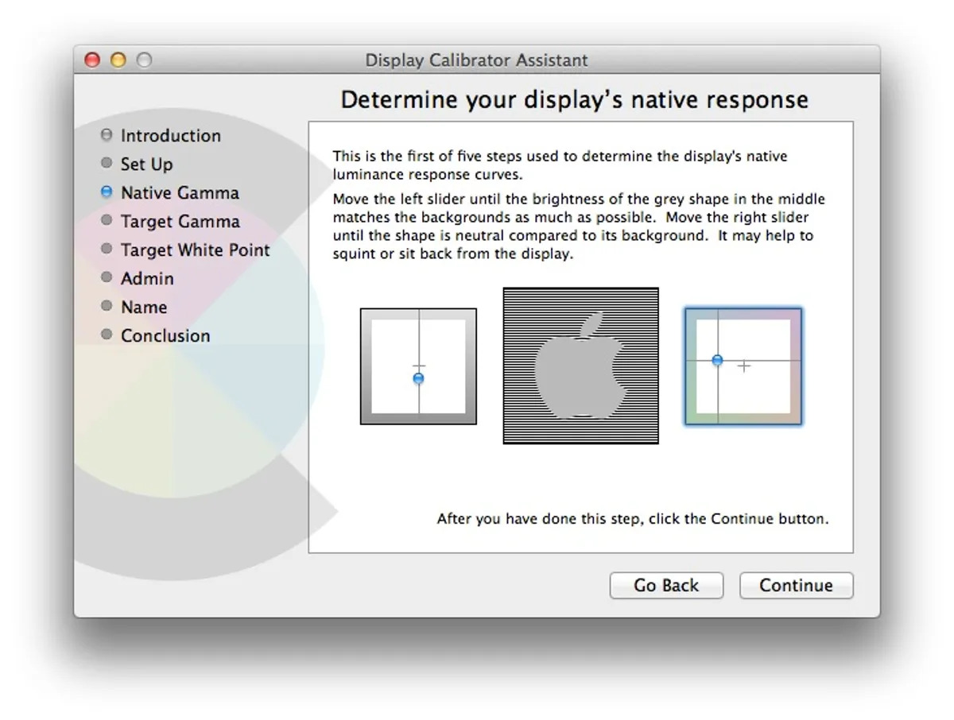Viewport: 954px width, 720px height.
Task: Select the Target Gamma step in sidebar
Action: click(x=180, y=222)
